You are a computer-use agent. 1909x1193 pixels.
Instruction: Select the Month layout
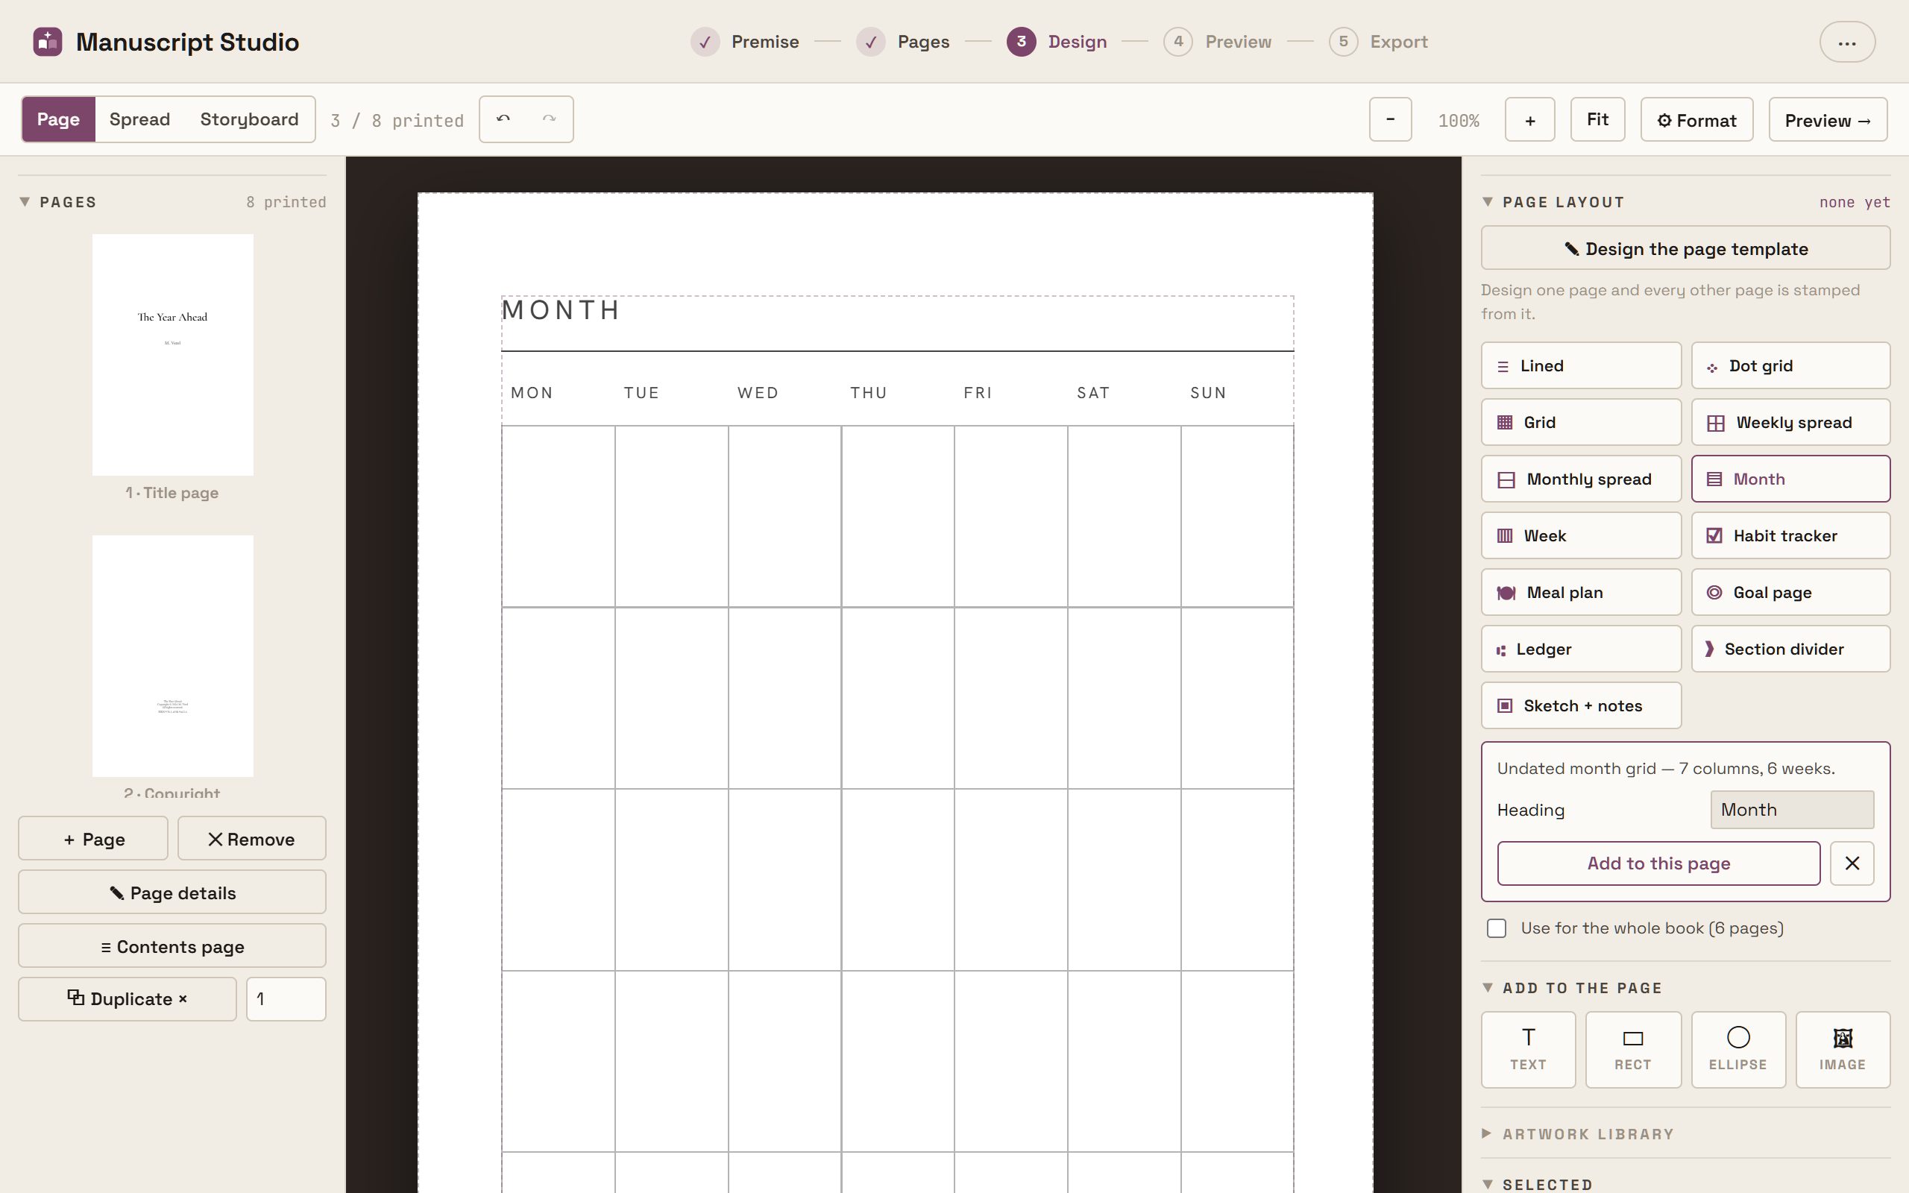point(1790,479)
